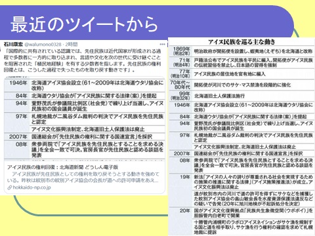Select the link card description text

click(83, 177)
